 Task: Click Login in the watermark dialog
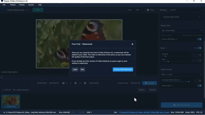(75, 69)
